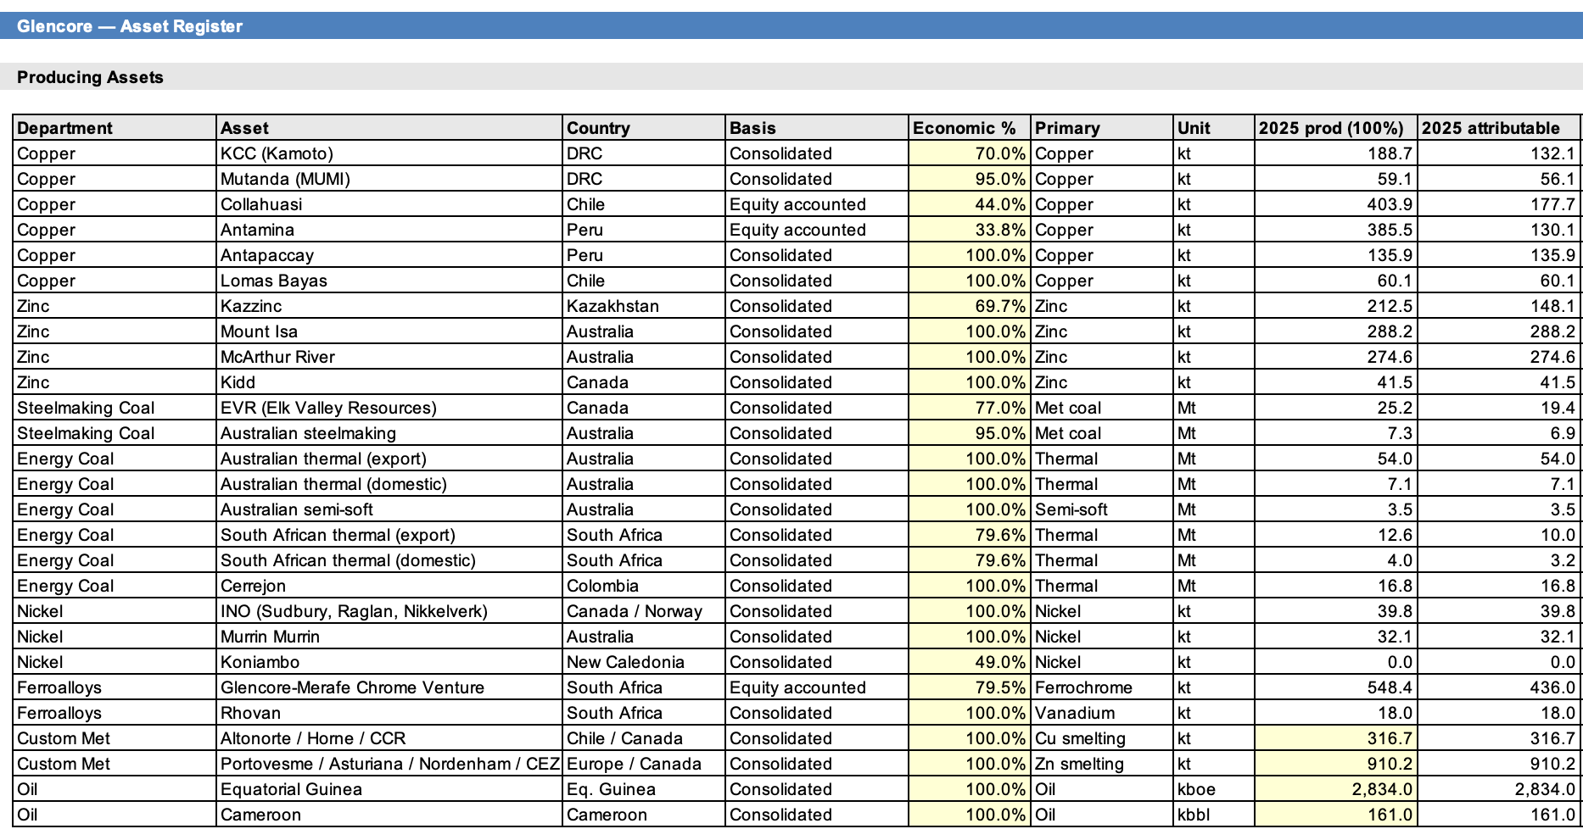The height and width of the screenshot is (829, 1583).
Task: Select the "EVR (Elk Valley Resources)" cell
Action: (389, 408)
